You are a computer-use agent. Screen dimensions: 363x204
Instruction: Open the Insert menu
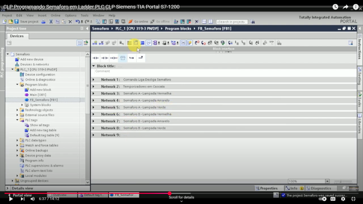pyautogui.click(x=42, y=15)
